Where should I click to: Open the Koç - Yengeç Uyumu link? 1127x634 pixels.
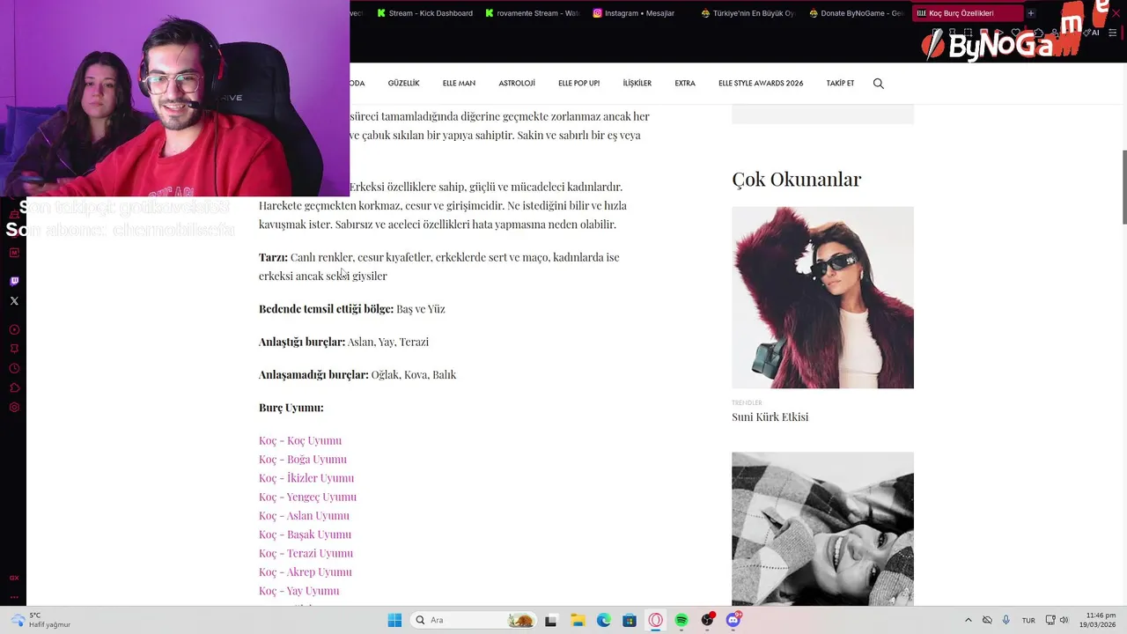(307, 497)
